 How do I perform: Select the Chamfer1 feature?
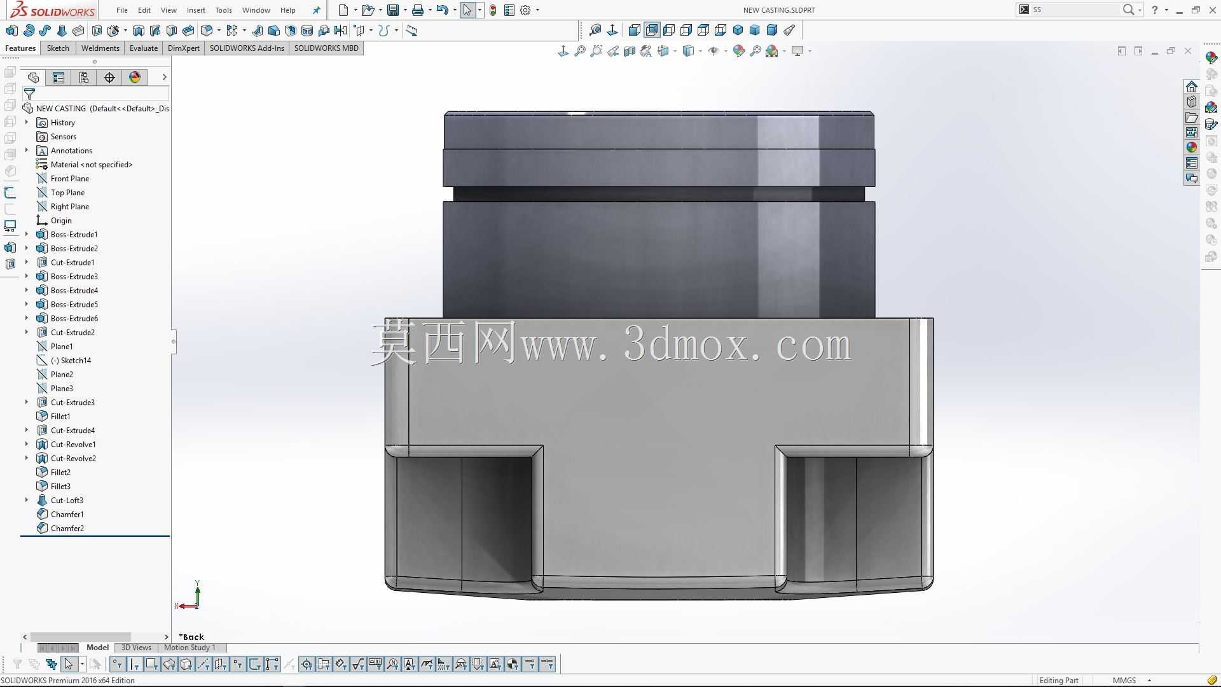coord(67,515)
